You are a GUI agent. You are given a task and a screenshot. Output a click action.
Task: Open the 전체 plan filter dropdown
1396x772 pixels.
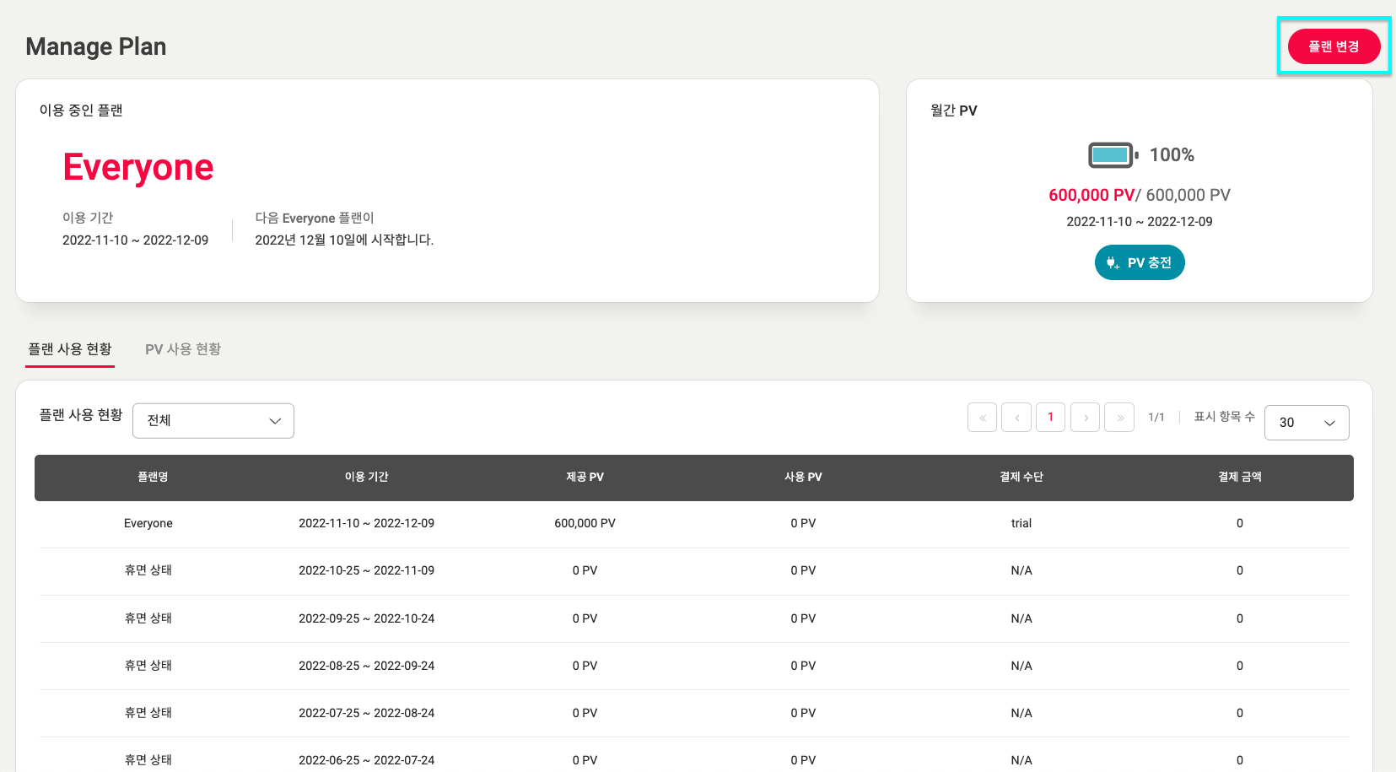point(213,420)
